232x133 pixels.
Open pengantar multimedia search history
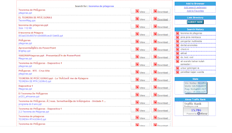[191, 41]
